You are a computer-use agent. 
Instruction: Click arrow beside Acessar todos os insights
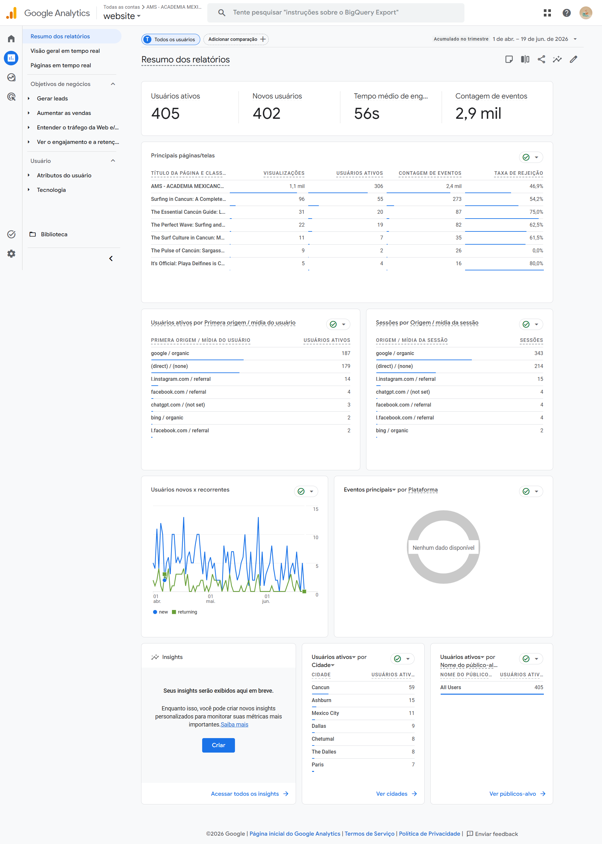[x=286, y=794]
